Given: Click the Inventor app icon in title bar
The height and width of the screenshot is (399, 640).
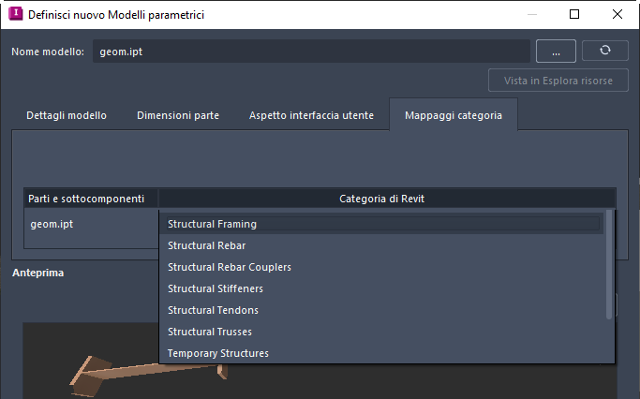Looking at the screenshot, I should 16,14.
